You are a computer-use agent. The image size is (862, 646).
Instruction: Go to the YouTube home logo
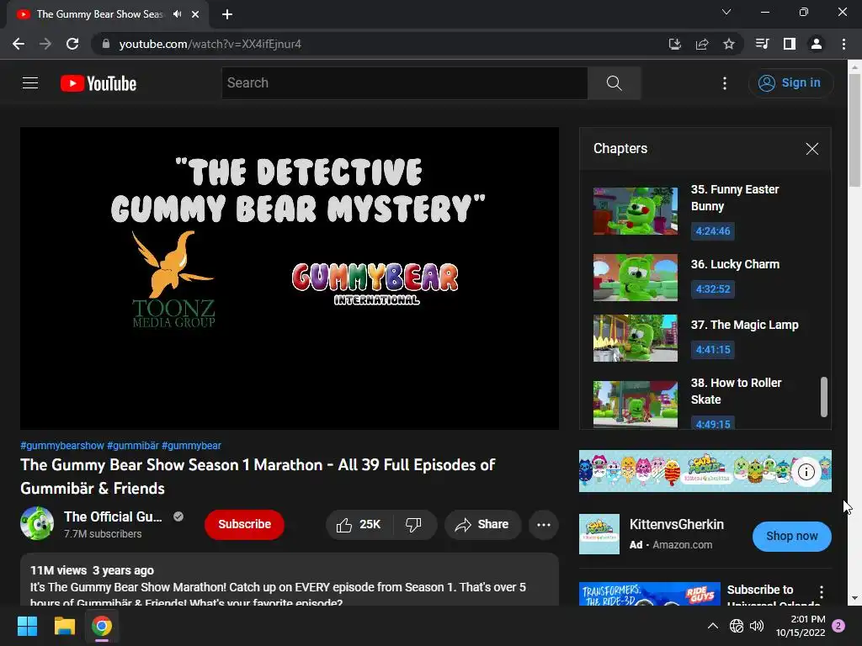(98, 83)
